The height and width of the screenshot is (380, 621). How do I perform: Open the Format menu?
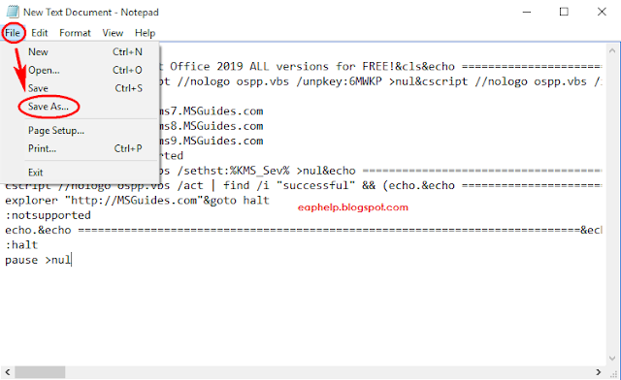point(75,33)
